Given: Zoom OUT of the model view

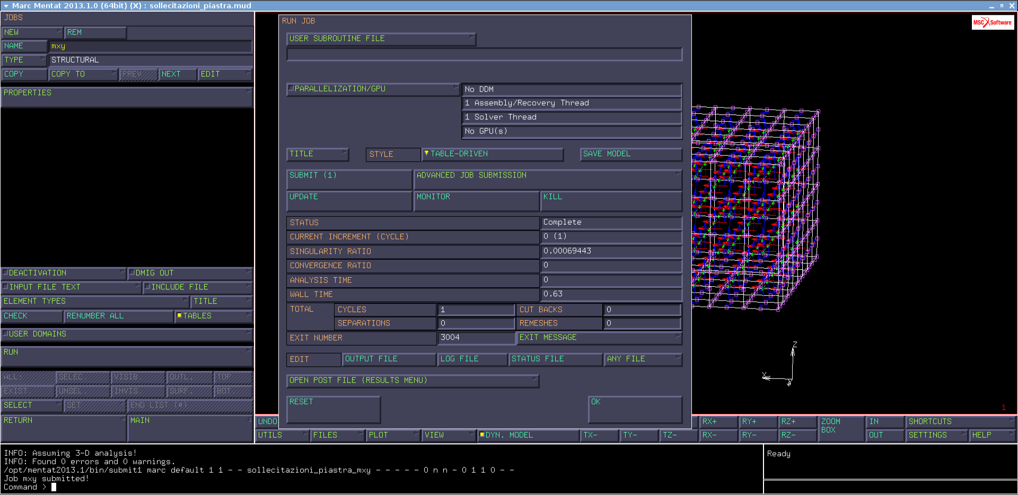Looking at the screenshot, I should point(884,435).
